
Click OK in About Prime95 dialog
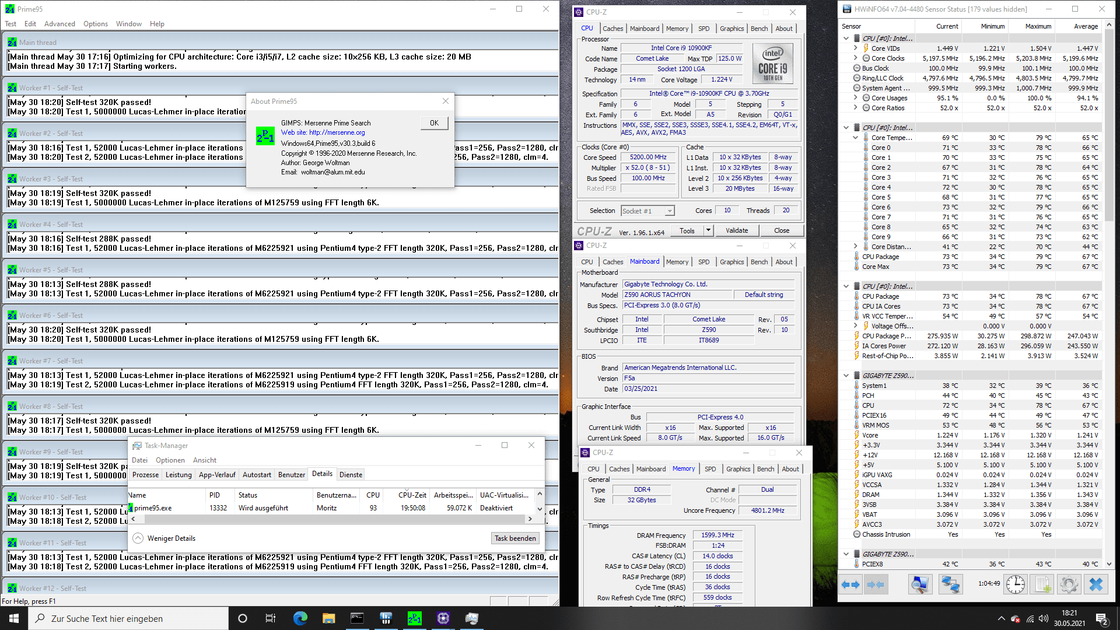click(x=435, y=123)
